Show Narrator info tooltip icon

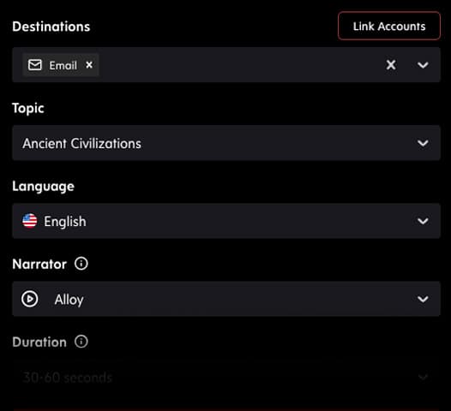click(81, 264)
